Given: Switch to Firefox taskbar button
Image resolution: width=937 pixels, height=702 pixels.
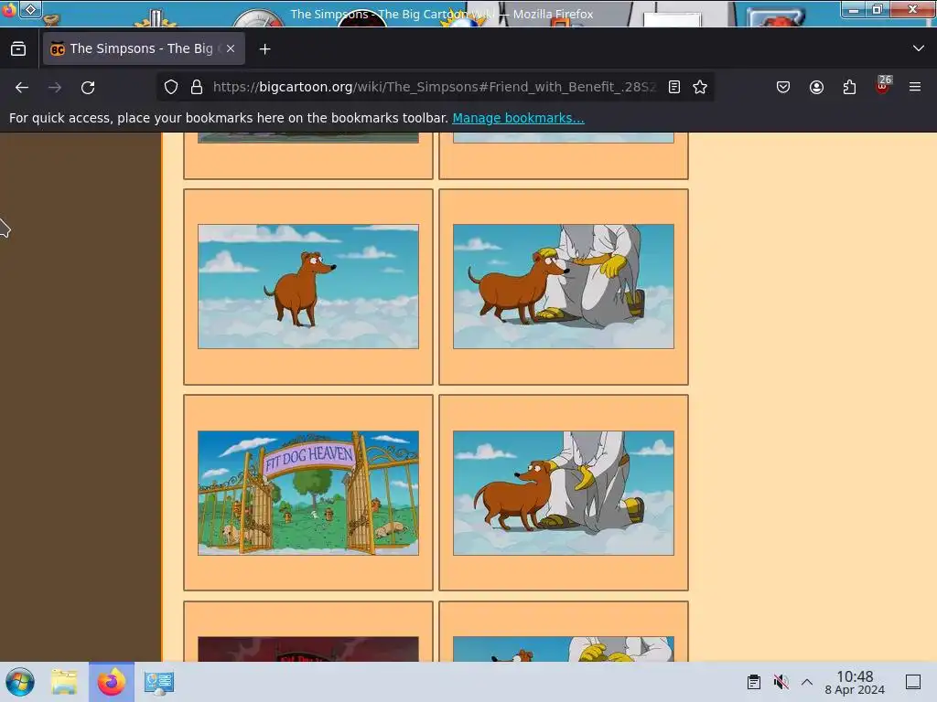Looking at the screenshot, I should pos(112,682).
